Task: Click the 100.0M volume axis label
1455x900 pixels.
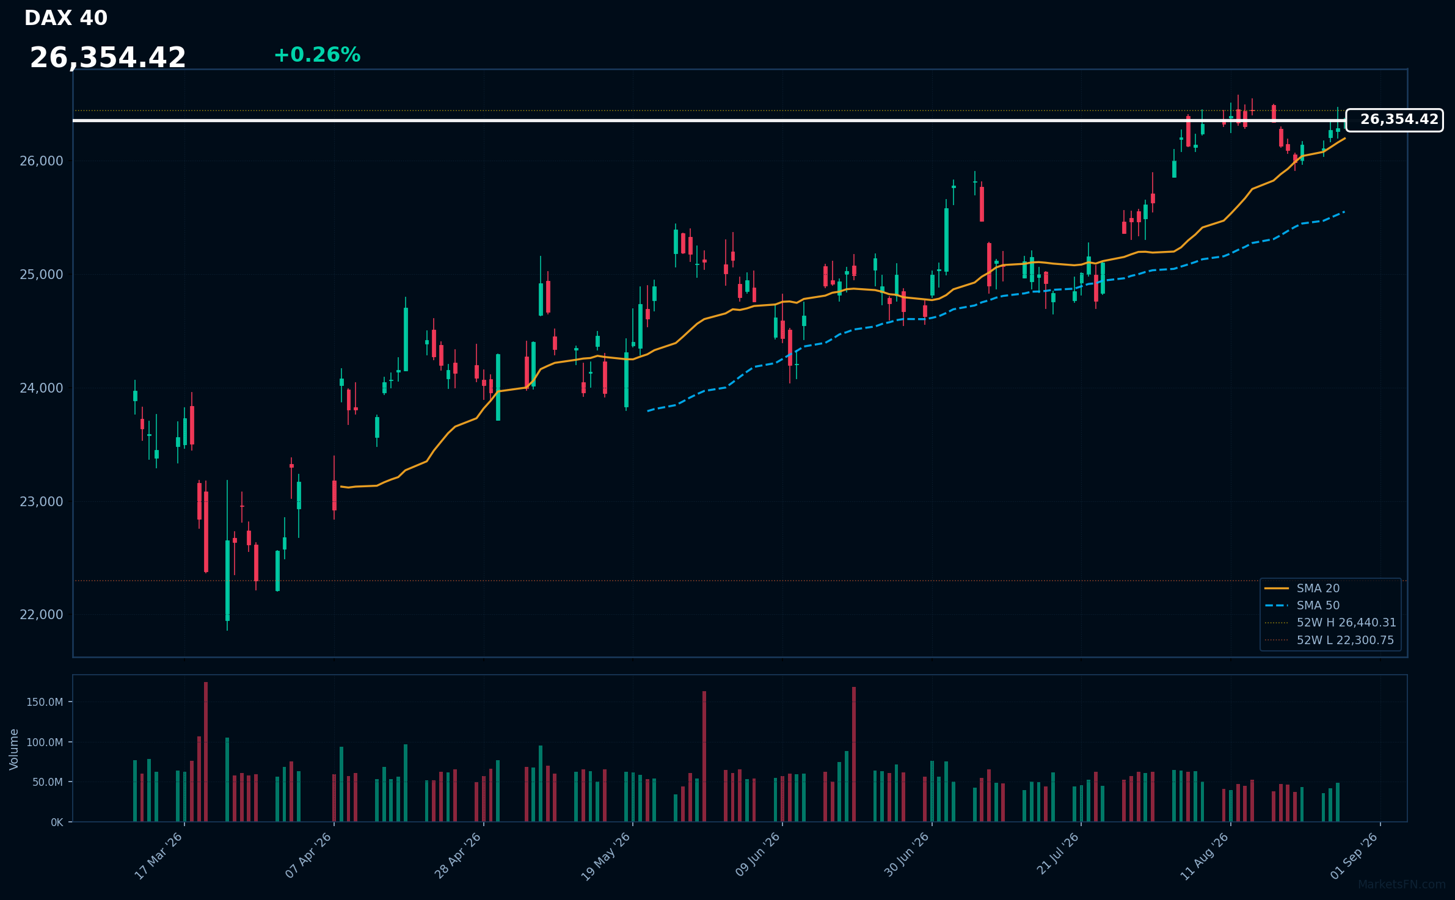Action: coord(45,742)
